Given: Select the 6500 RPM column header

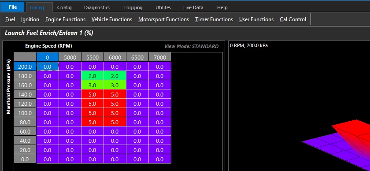Looking at the screenshot, I should (137, 57).
